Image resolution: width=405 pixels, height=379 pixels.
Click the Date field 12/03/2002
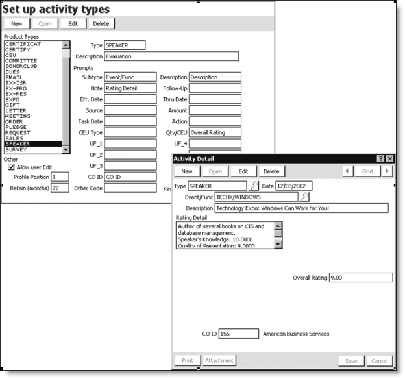(x=294, y=186)
